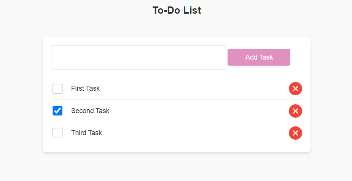Click the pink Add Task button
Viewport: 352px width, 181px height.
[x=259, y=57]
